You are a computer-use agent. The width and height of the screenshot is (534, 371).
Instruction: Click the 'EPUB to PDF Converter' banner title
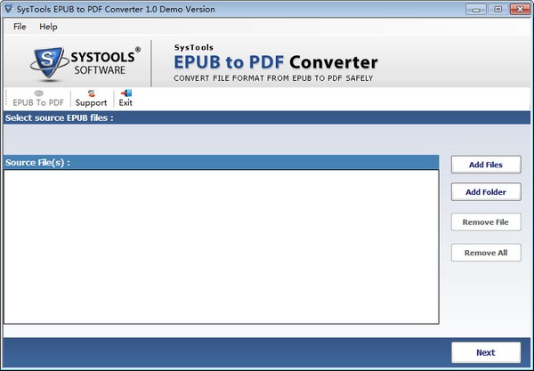point(276,62)
